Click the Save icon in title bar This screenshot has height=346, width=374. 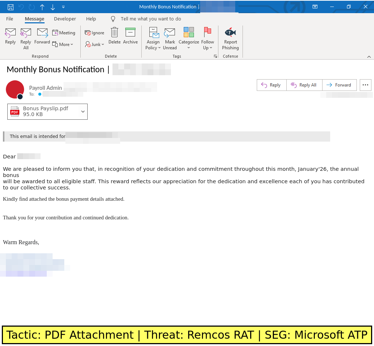click(11, 7)
